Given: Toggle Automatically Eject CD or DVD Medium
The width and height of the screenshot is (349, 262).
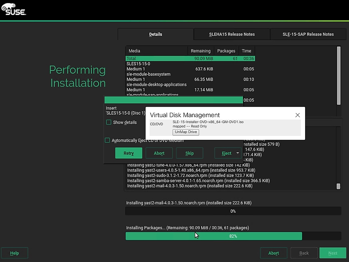Looking at the screenshot, I should tap(107, 140).
